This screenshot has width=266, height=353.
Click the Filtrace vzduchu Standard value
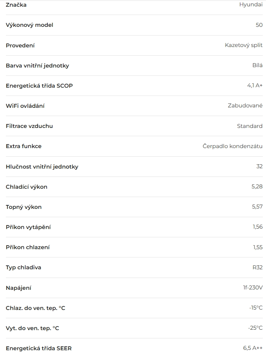[x=249, y=126]
